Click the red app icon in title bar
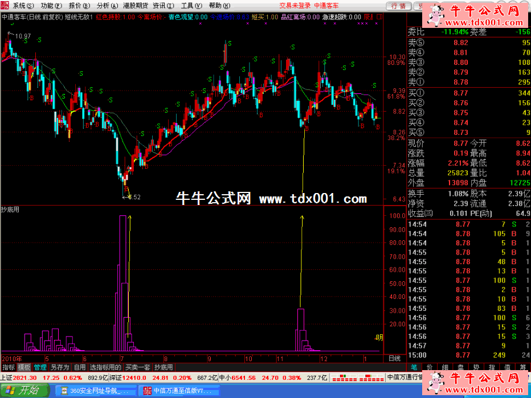 6,5
